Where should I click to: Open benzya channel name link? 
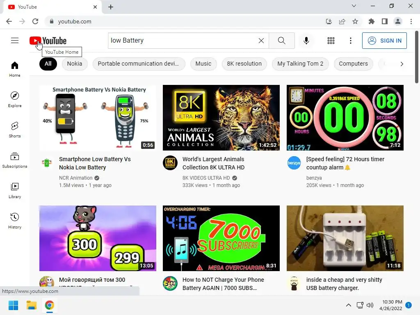pyautogui.click(x=314, y=178)
